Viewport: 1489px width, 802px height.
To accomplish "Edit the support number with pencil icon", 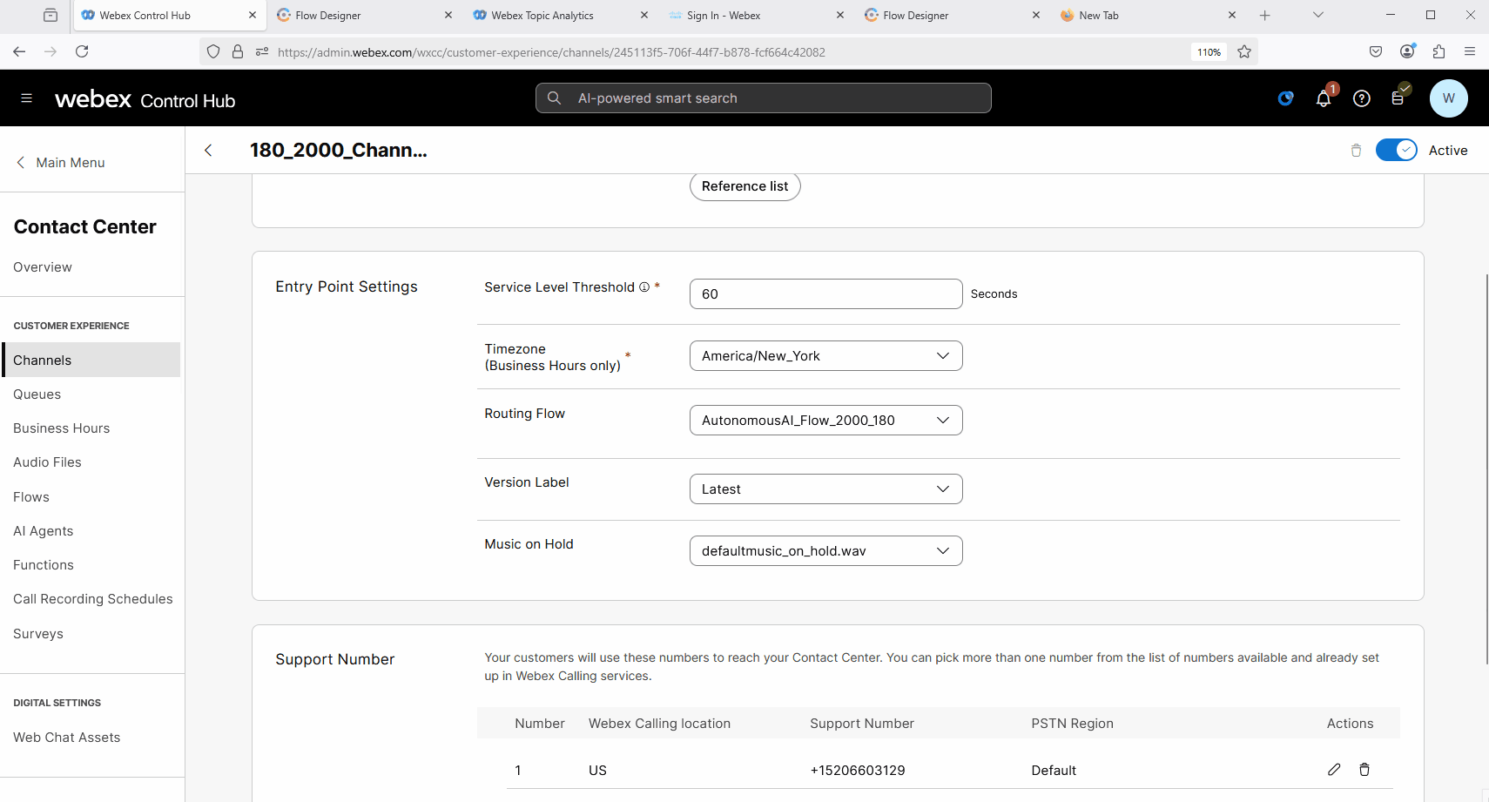I will point(1333,770).
